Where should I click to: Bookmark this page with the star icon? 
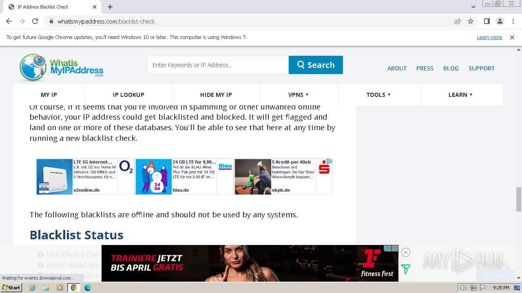tap(471, 22)
